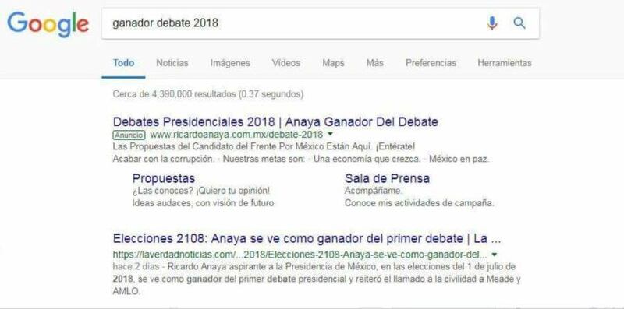Open Preferencias settings
Image resolution: width=624 pixels, height=309 pixels.
(x=431, y=63)
